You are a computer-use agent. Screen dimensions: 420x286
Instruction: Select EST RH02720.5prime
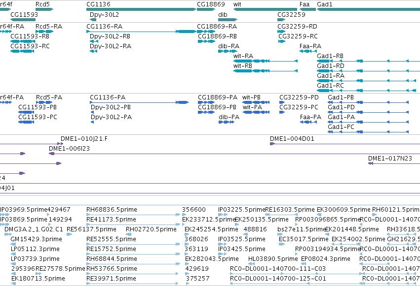pyautogui.click(x=129, y=234)
